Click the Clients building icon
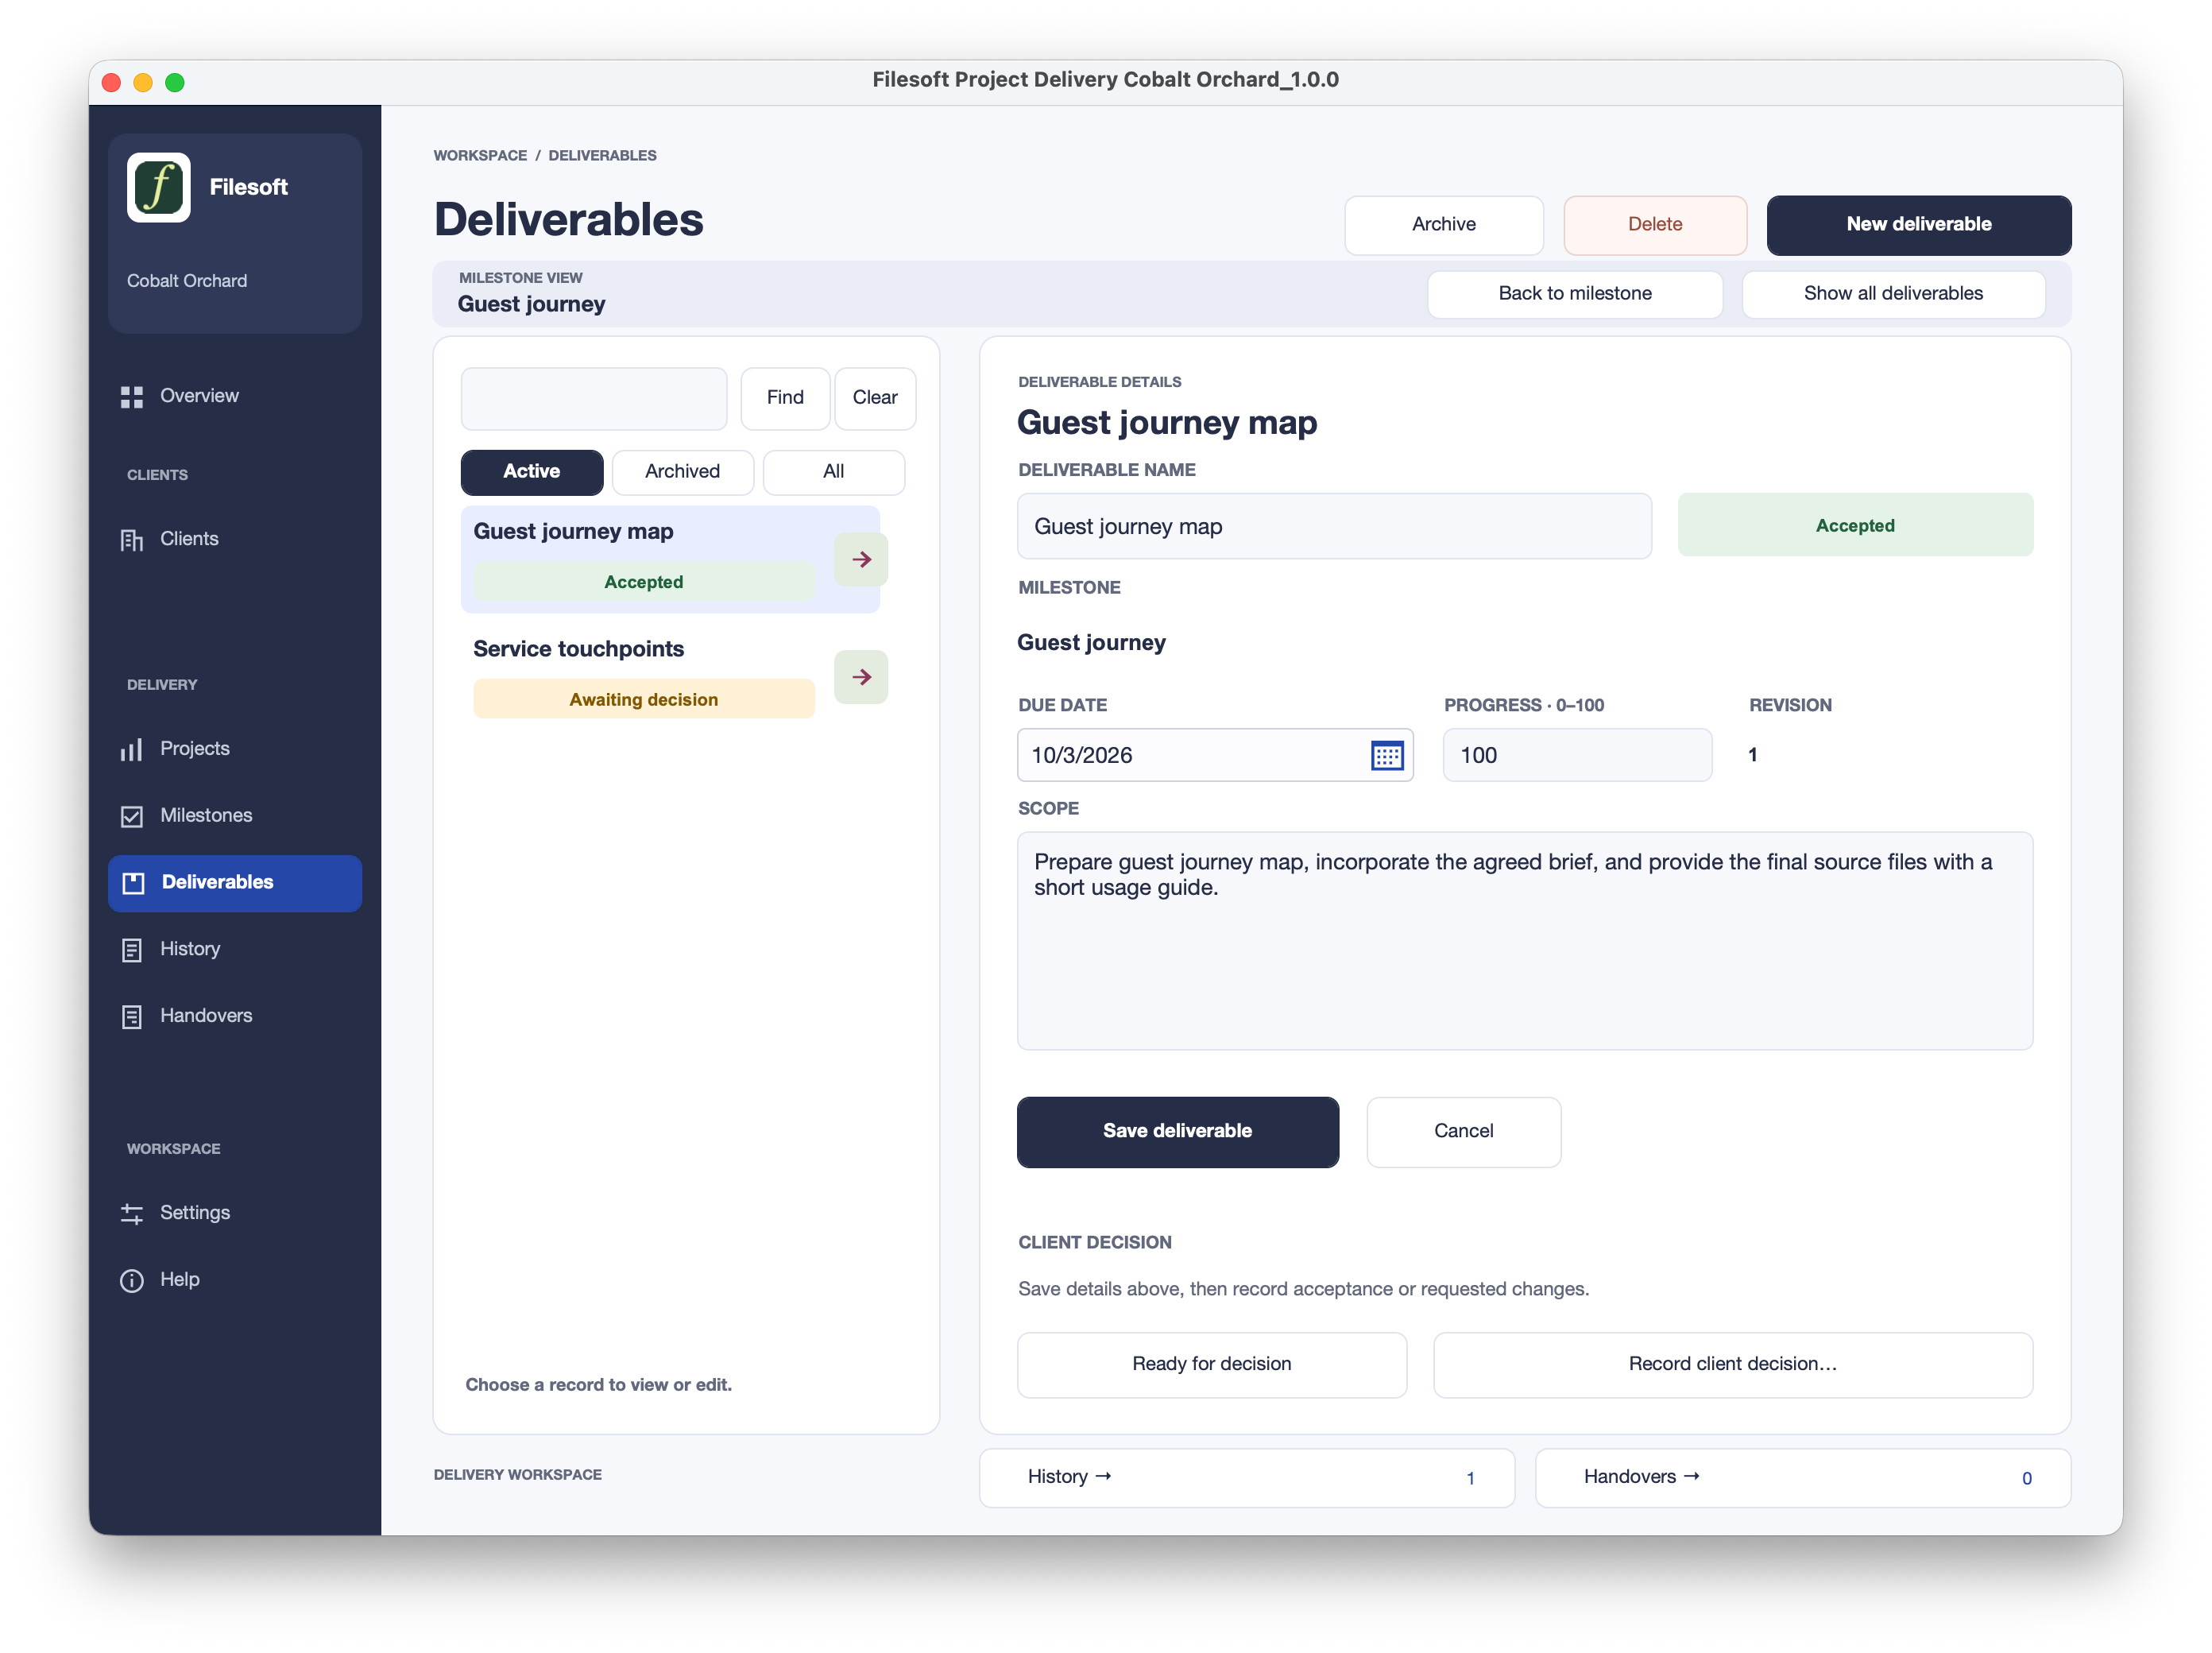Viewport: 2212px width, 1653px height. tap(132, 540)
